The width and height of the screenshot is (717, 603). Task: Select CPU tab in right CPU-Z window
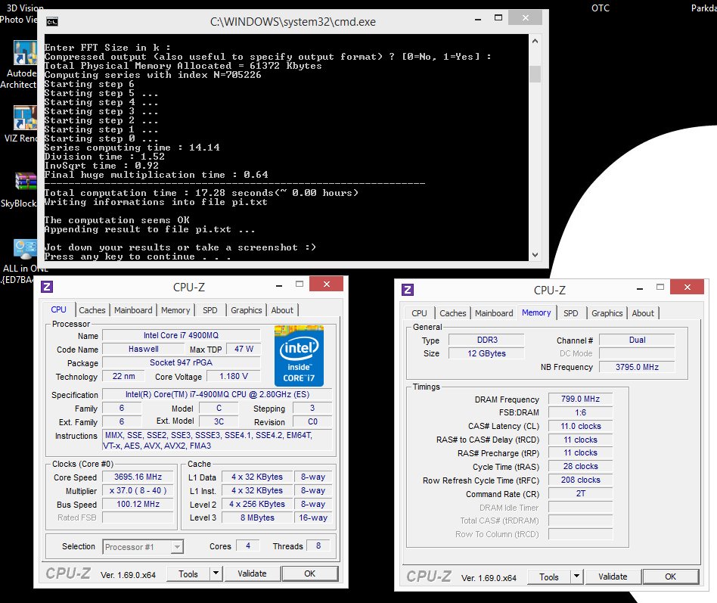(x=419, y=313)
